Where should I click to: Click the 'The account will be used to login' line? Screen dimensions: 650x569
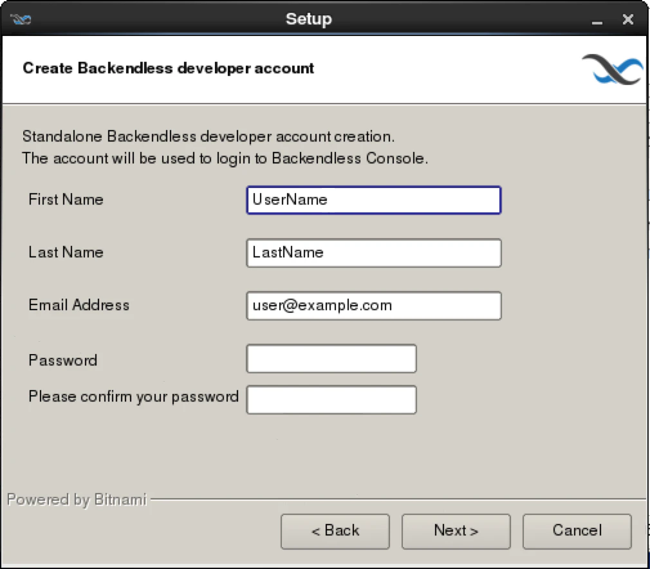225,158
